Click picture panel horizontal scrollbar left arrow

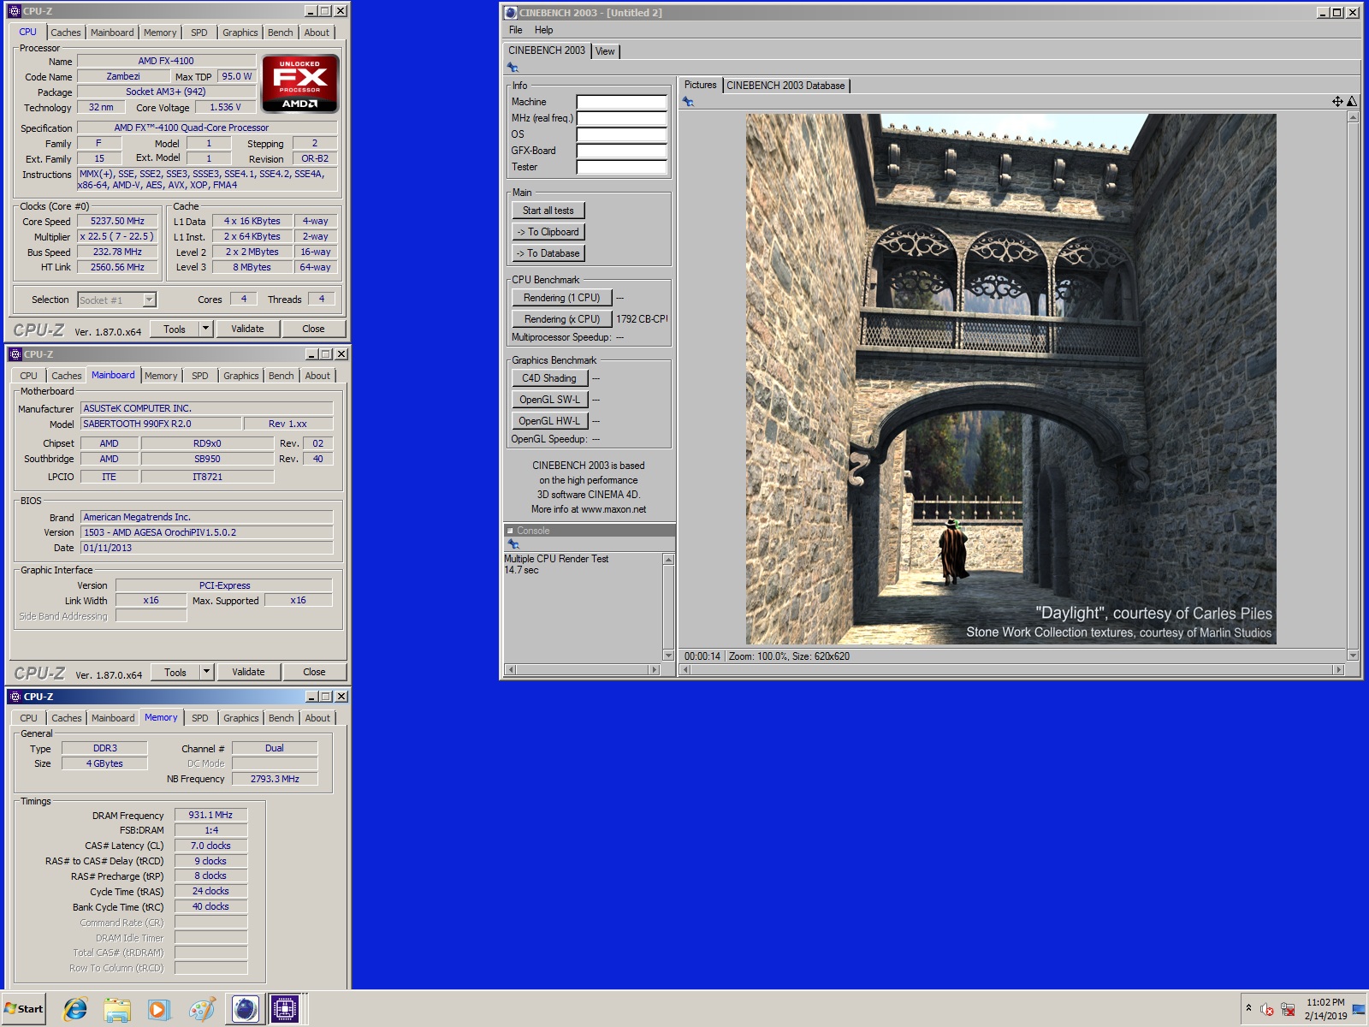coord(684,670)
